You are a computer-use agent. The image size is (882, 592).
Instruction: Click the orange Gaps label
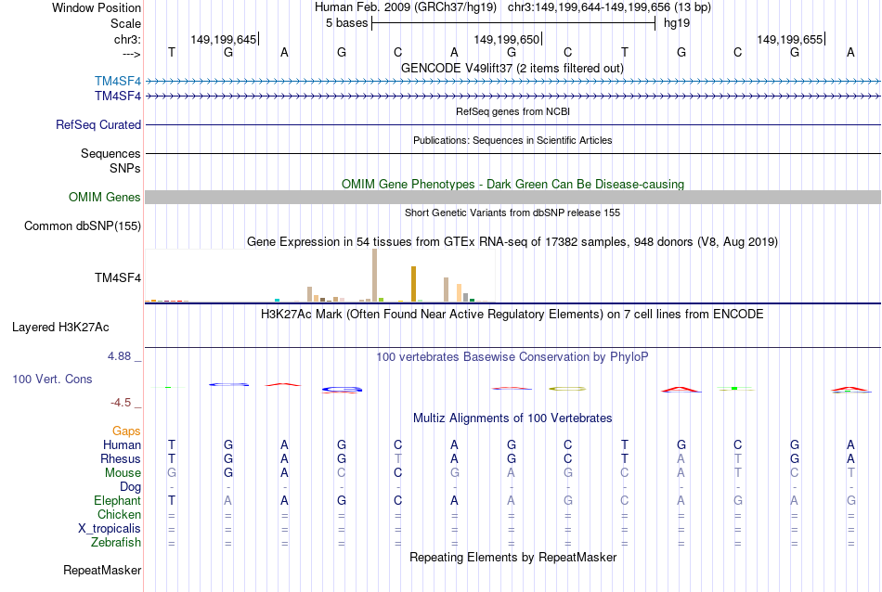[x=126, y=431]
